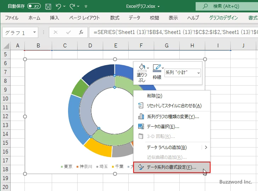Switch to the 校閲 tab
This screenshot has height=191, width=258.
coord(155,18)
